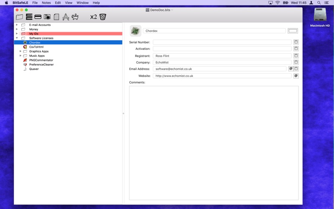Click the new folder toolbar icon
This screenshot has width=334, height=209.
[x=19, y=17]
